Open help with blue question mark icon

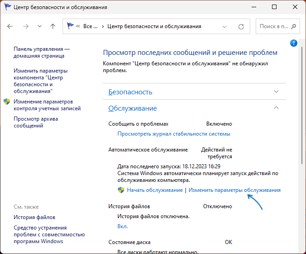click(293, 43)
